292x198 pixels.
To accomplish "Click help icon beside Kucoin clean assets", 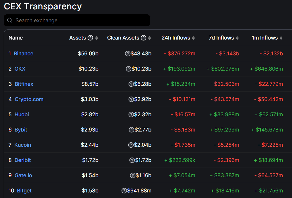I will coord(131,145).
